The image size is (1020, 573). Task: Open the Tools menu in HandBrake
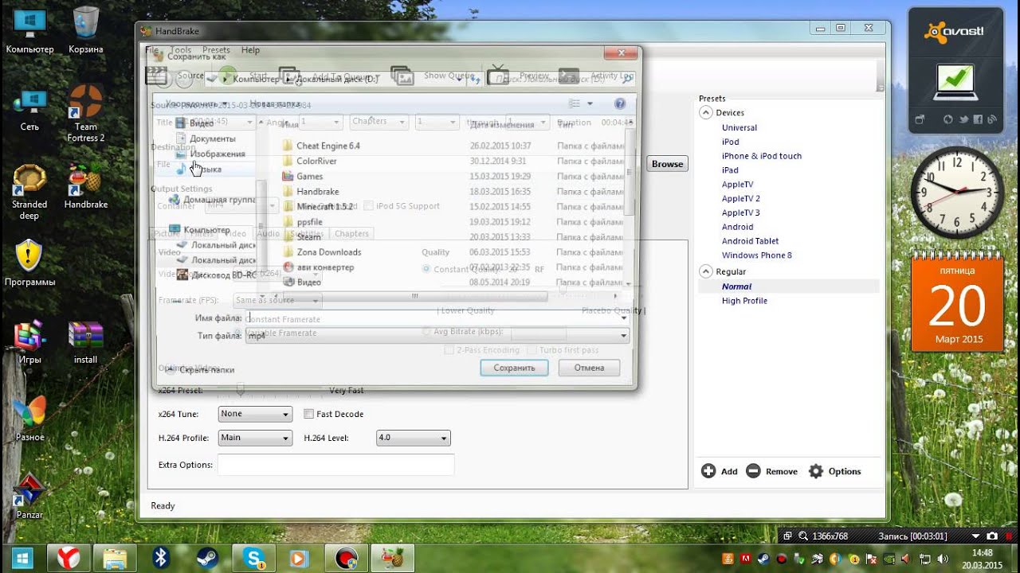click(x=181, y=50)
